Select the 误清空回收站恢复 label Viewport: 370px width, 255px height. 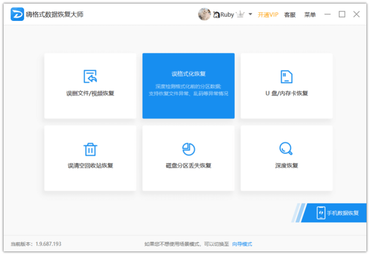pos(90,166)
